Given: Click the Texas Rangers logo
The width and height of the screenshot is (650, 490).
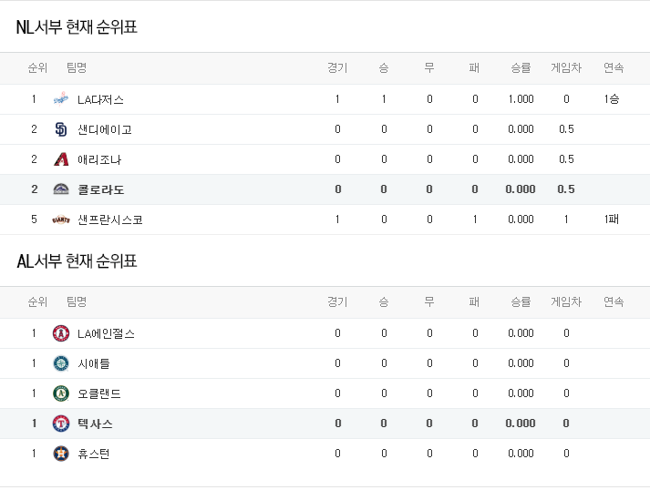Looking at the screenshot, I should point(61,424).
